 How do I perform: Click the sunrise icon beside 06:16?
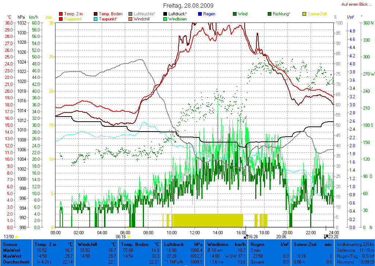[x=128, y=237]
